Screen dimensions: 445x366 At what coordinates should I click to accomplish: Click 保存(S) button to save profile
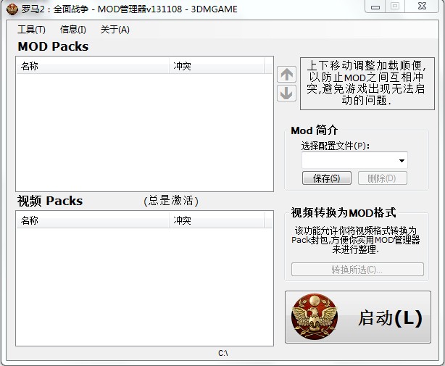[x=327, y=178]
